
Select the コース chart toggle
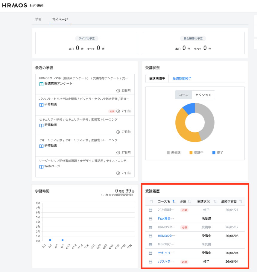[x=183, y=95]
